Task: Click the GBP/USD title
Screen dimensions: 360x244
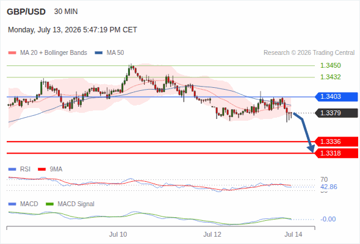Action: pos(26,12)
